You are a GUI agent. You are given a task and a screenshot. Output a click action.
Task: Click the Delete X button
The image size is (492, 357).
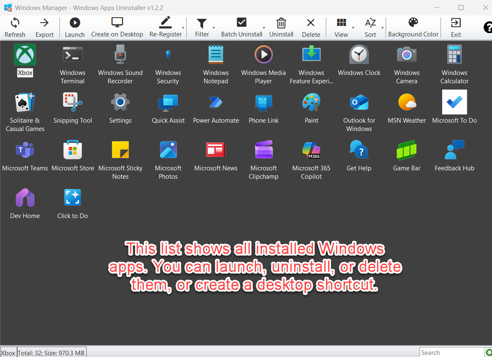311,28
